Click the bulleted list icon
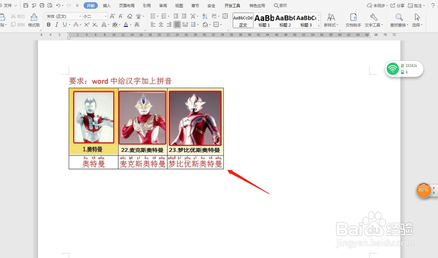Viewport: 438px width, 258px height. [x=153, y=16]
